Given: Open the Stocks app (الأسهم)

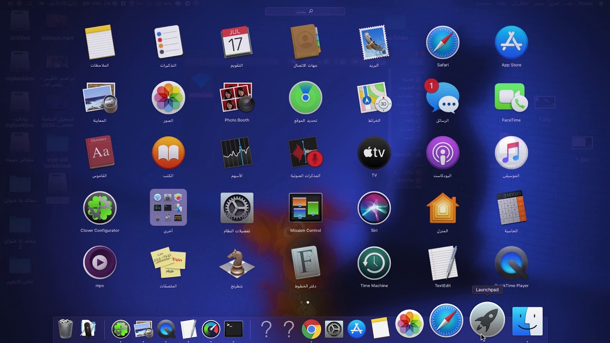Looking at the screenshot, I should (x=237, y=153).
